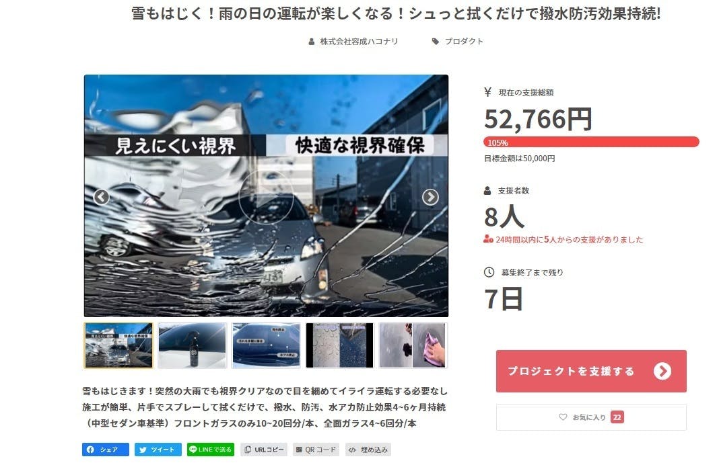The width and height of the screenshot is (717, 467).
Task: Share project on Facebook with シェア button
Action: 106,450
